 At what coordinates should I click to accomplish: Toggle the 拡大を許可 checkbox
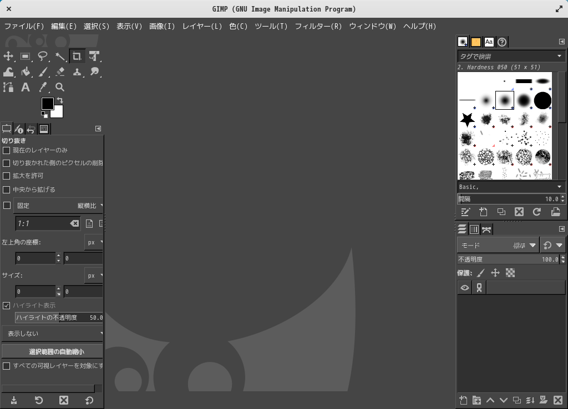click(x=7, y=176)
